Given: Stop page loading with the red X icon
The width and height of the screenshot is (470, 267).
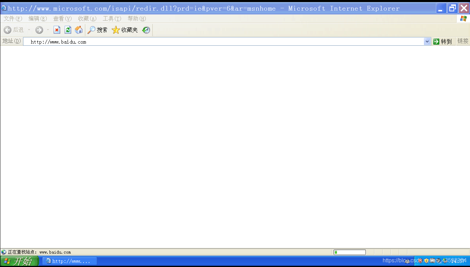Looking at the screenshot, I should point(57,30).
